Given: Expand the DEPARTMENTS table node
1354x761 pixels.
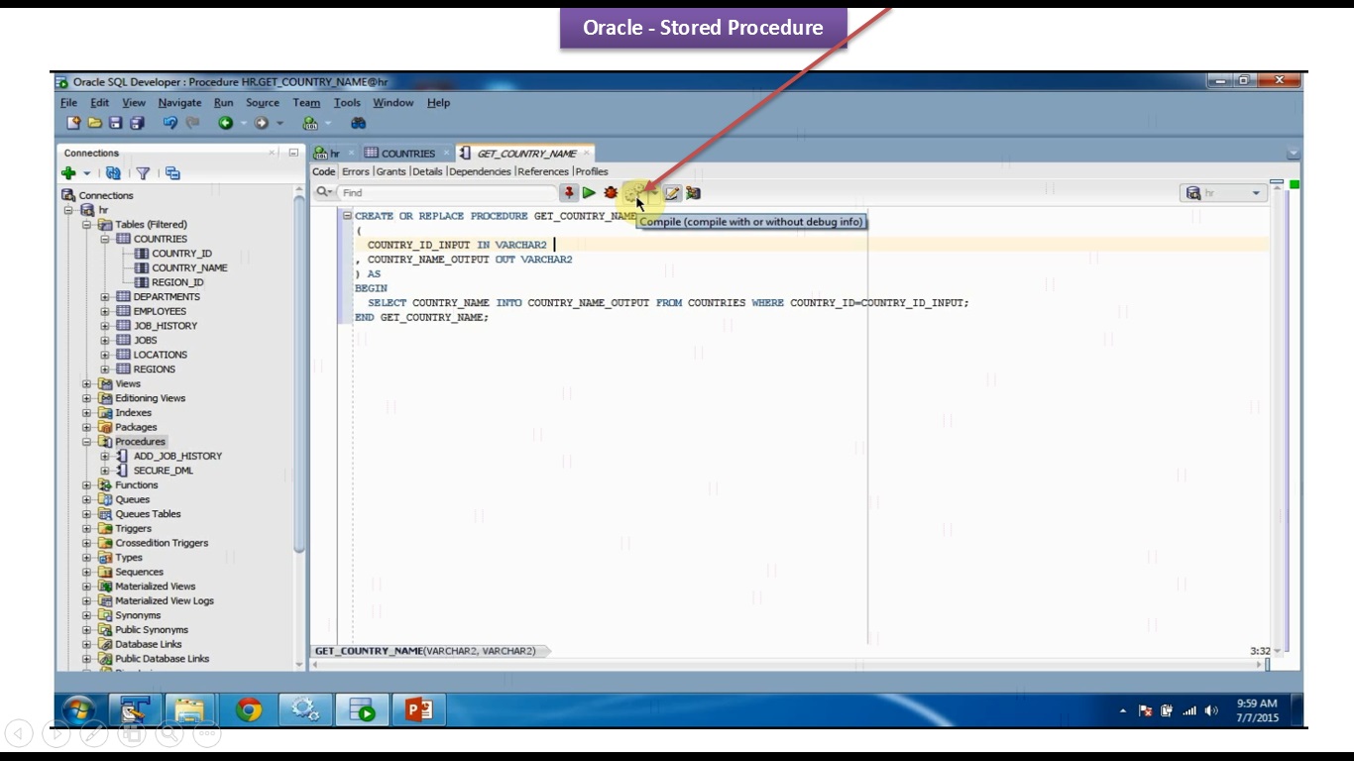Looking at the screenshot, I should (105, 297).
